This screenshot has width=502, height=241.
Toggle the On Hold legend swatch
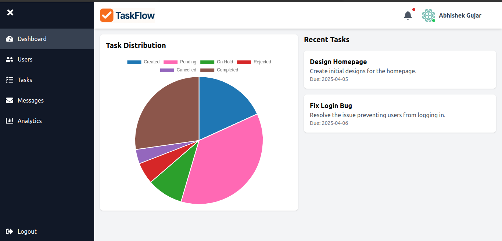[x=207, y=62]
